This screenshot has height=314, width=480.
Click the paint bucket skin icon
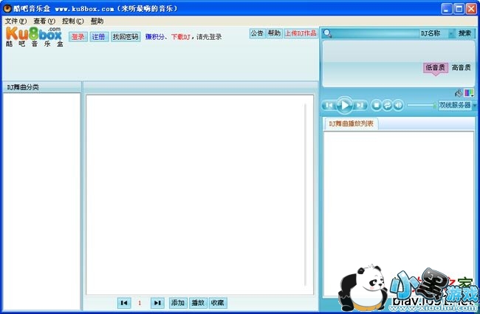click(x=459, y=92)
